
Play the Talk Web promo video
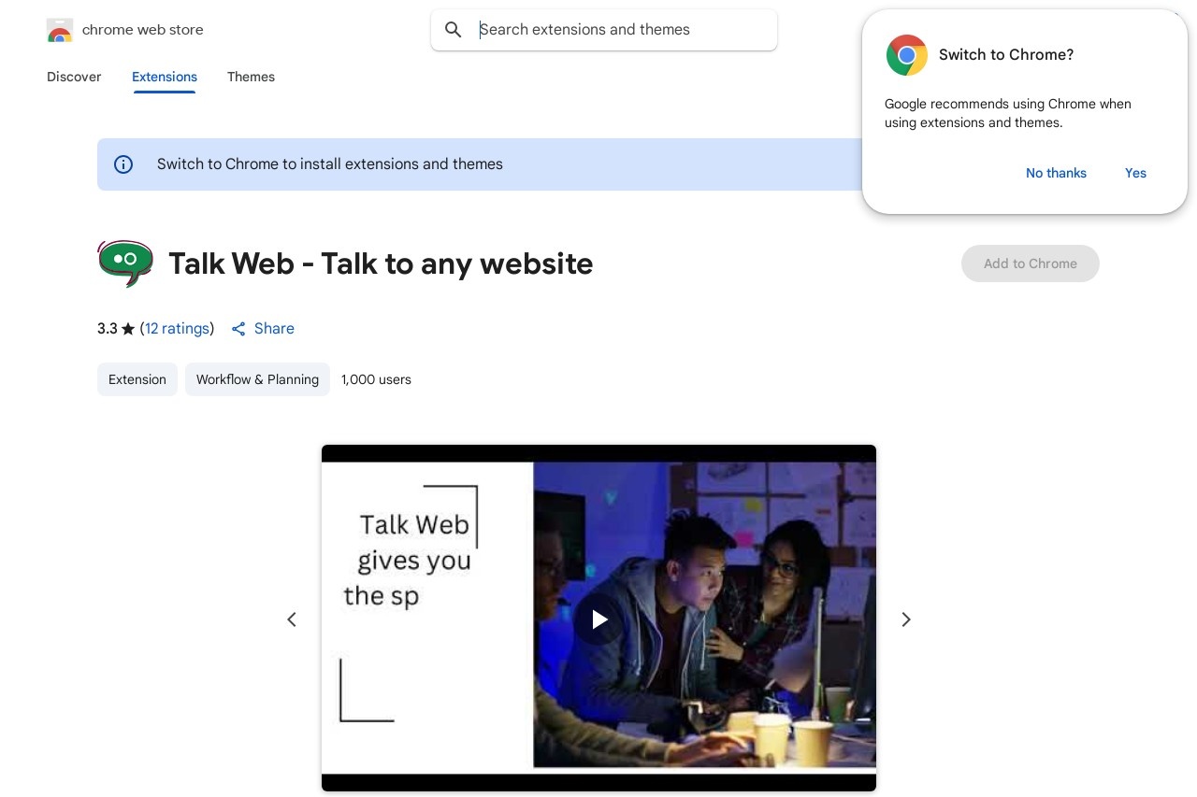tap(598, 619)
